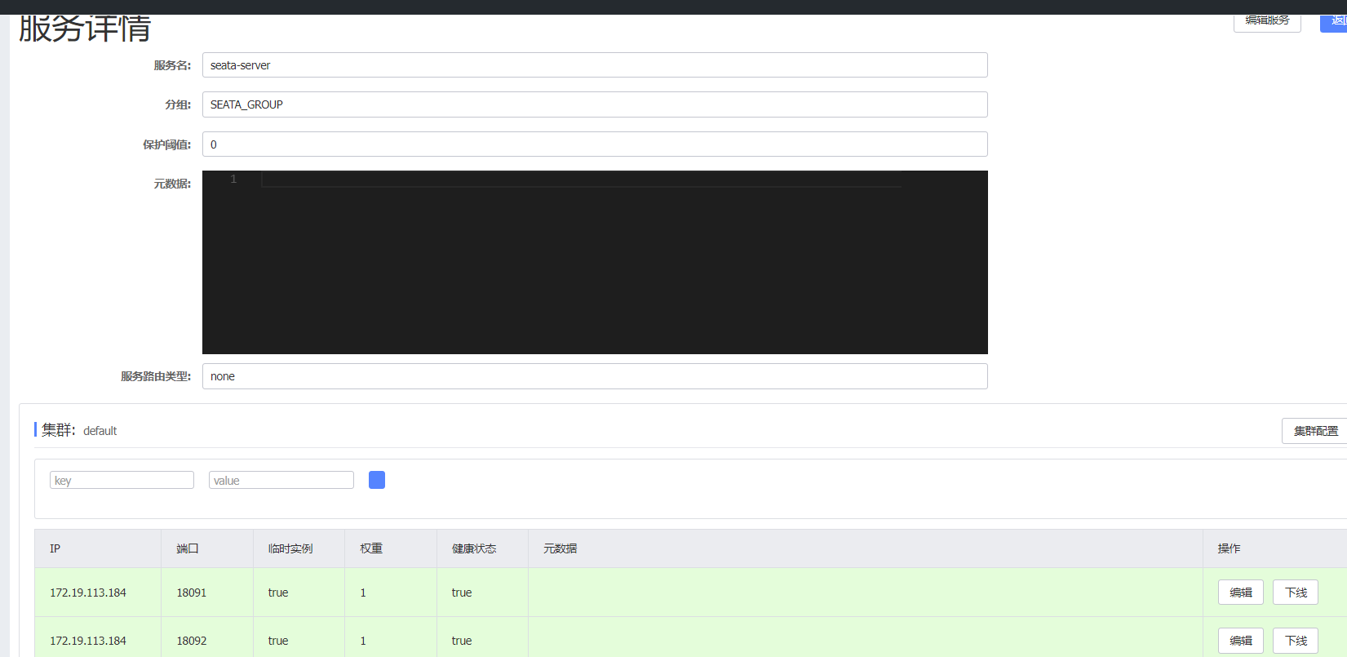The width and height of the screenshot is (1347, 657).
Task: Click the 健康状态 column header
Action: point(483,548)
